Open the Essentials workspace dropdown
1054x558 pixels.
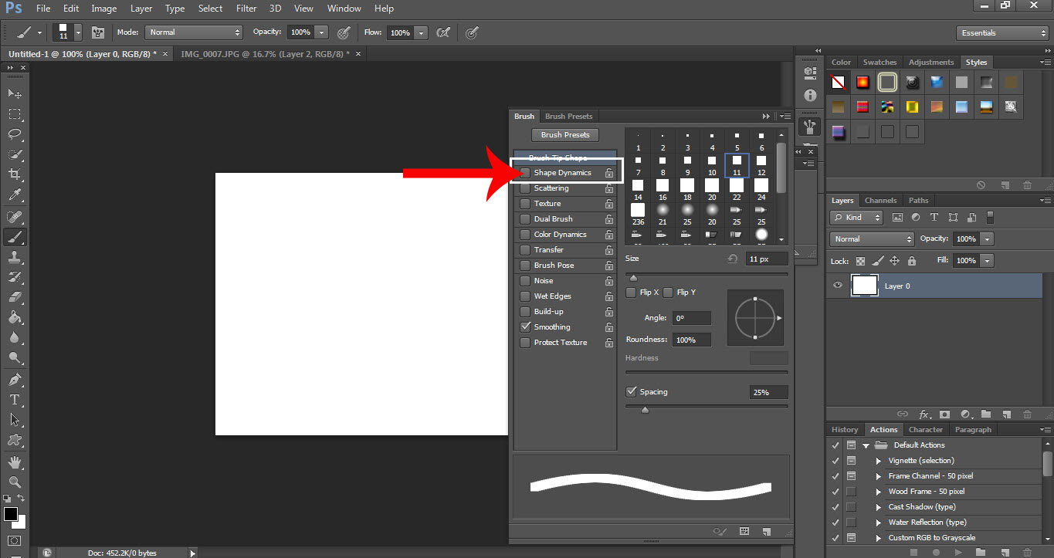pos(1001,33)
